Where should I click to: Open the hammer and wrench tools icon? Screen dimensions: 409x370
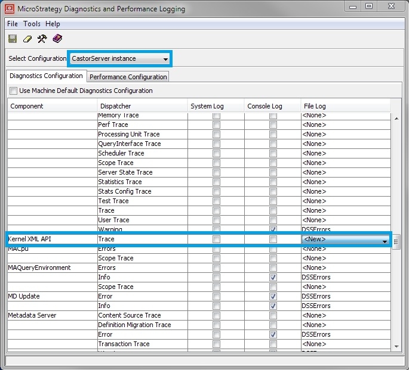coord(42,39)
